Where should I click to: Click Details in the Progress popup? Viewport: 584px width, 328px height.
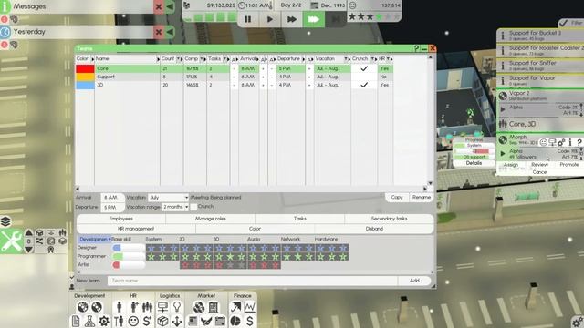point(474,163)
